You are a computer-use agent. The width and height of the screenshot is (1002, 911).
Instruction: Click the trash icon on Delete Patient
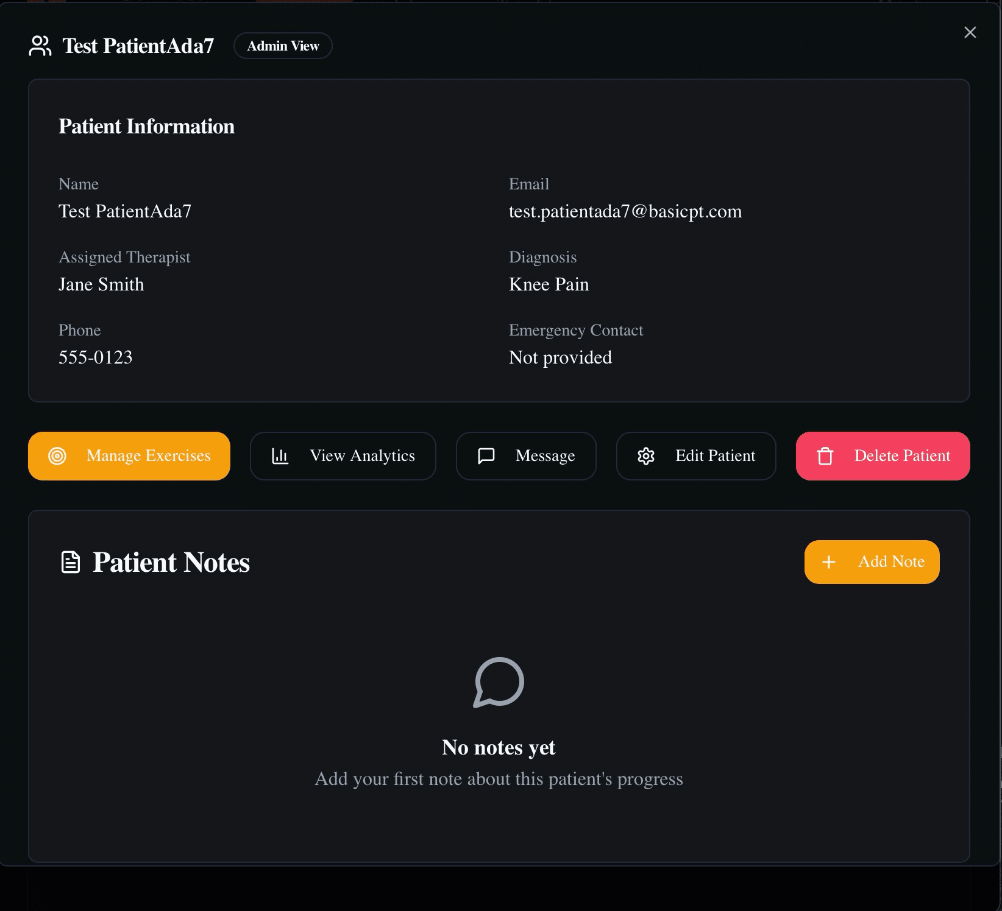coord(826,456)
